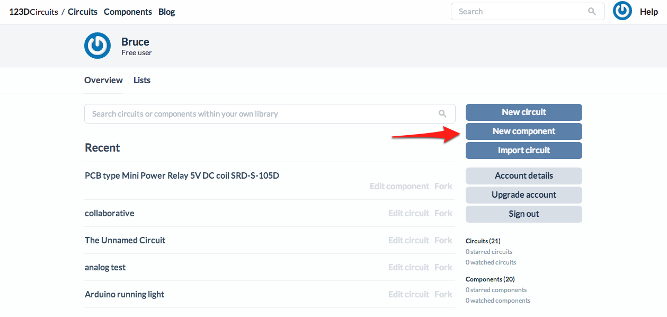Click Upgrade account button
667x317 pixels.
pos(524,195)
